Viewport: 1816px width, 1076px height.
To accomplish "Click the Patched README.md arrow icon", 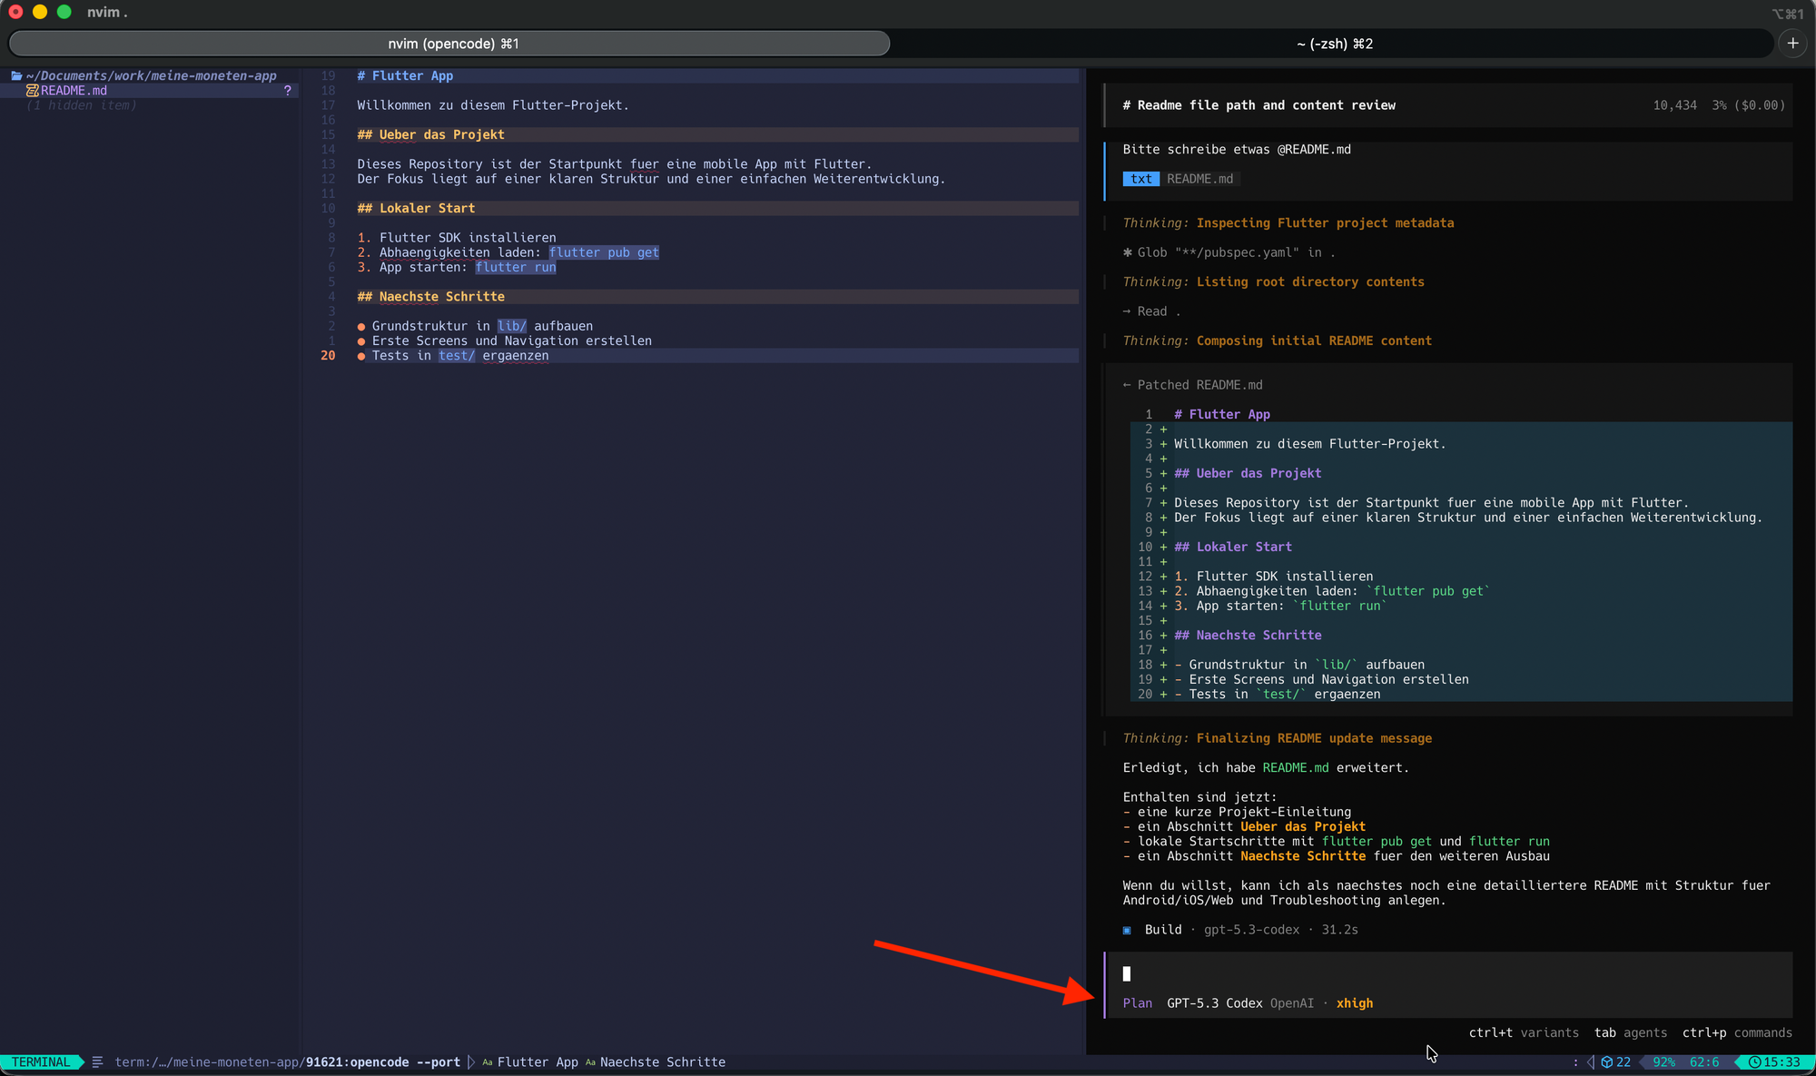I will click(1127, 385).
